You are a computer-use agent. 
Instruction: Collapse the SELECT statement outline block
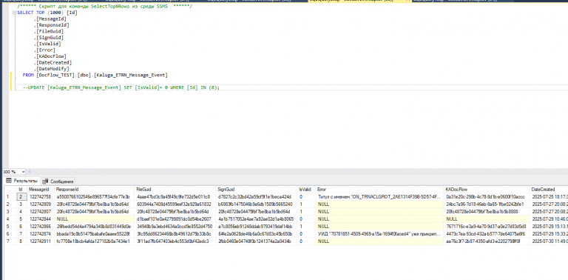(x=15, y=13)
